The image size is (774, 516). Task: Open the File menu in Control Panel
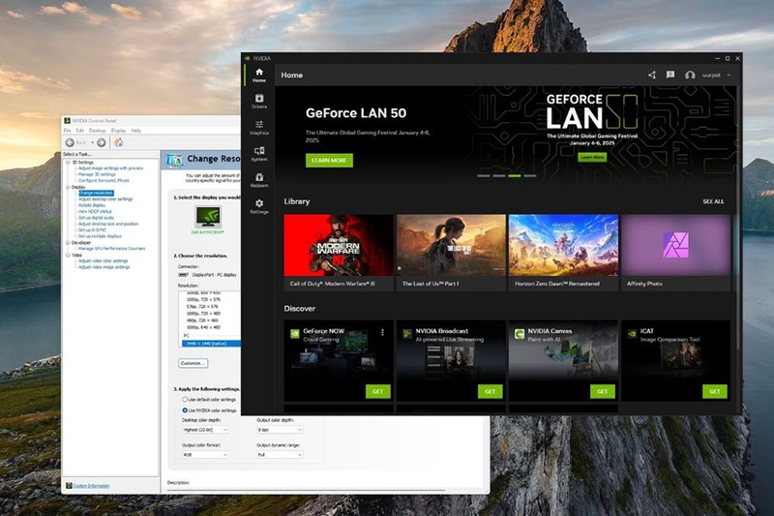(x=67, y=131)
